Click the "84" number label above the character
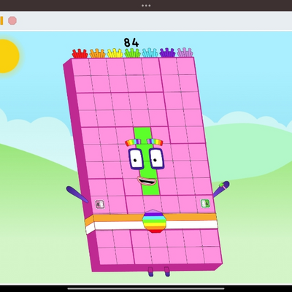 (131, 42)
